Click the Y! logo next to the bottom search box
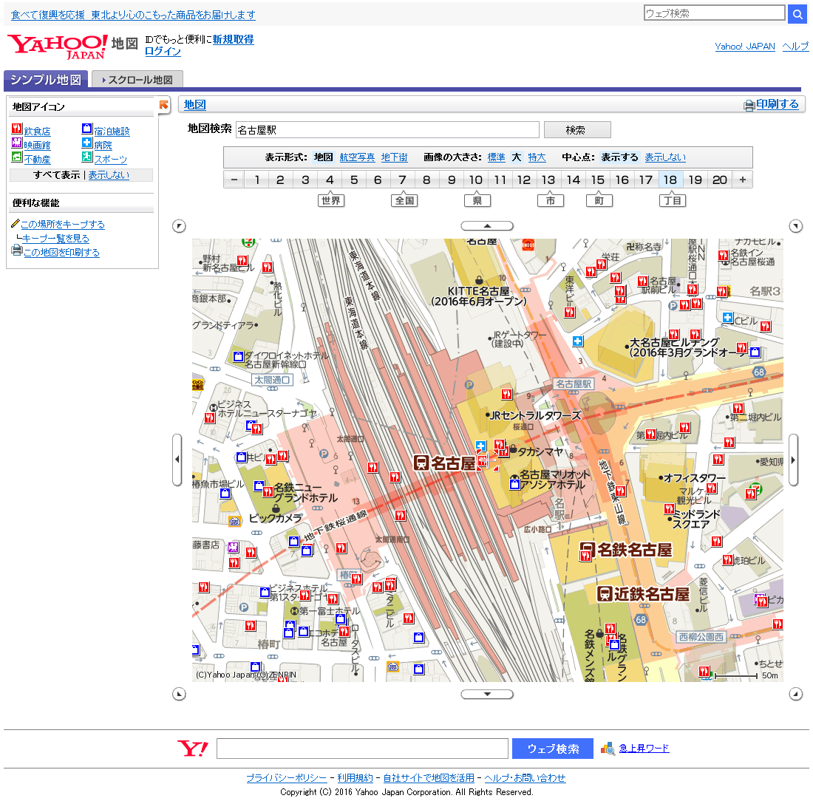This screenshot has width=813, height=801. 193,749
